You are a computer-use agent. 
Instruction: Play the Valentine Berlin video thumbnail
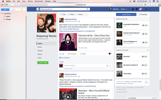point(68,42)
